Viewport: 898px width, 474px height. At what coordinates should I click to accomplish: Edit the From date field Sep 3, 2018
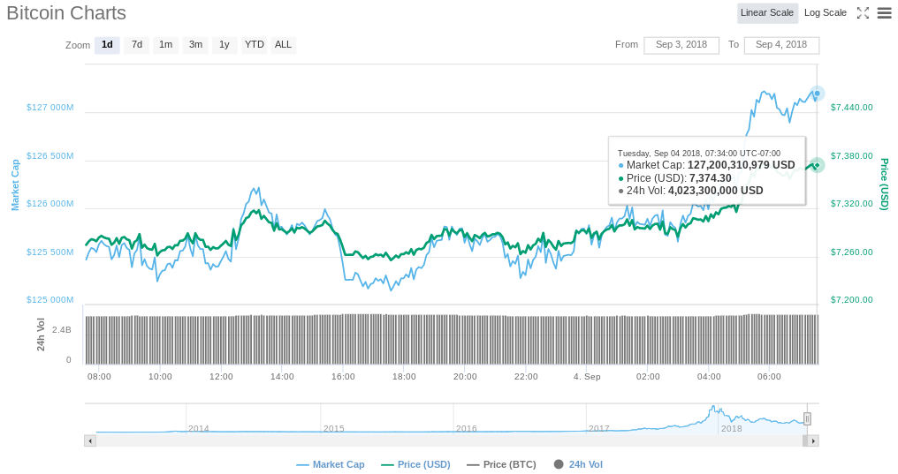[681, 45]
